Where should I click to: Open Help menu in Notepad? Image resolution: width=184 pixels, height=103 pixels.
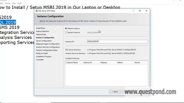pyautogui.click(x=20, y=3)
